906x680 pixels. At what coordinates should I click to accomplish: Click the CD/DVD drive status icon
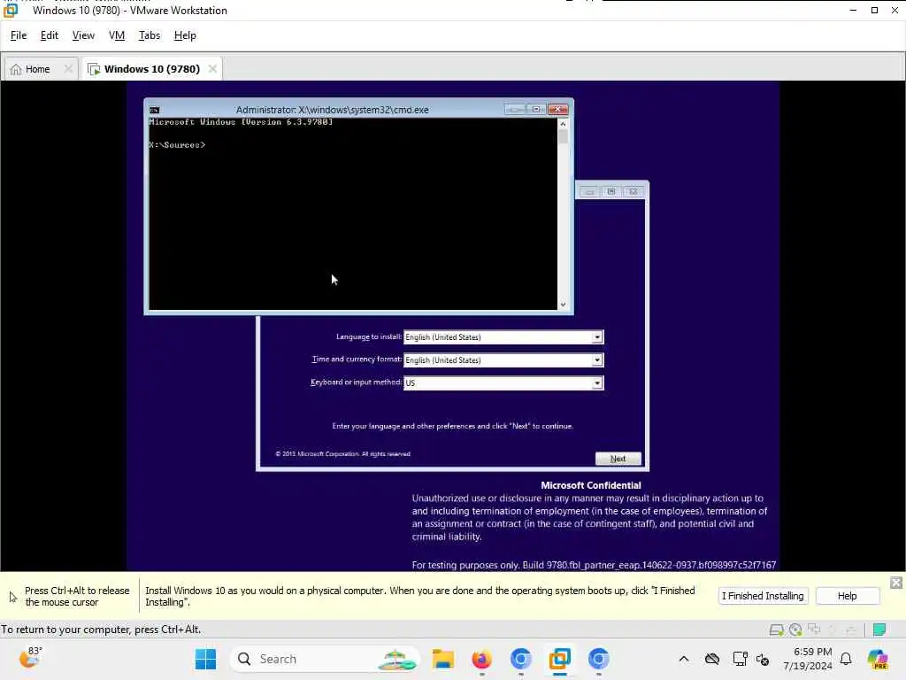[795, 630]
